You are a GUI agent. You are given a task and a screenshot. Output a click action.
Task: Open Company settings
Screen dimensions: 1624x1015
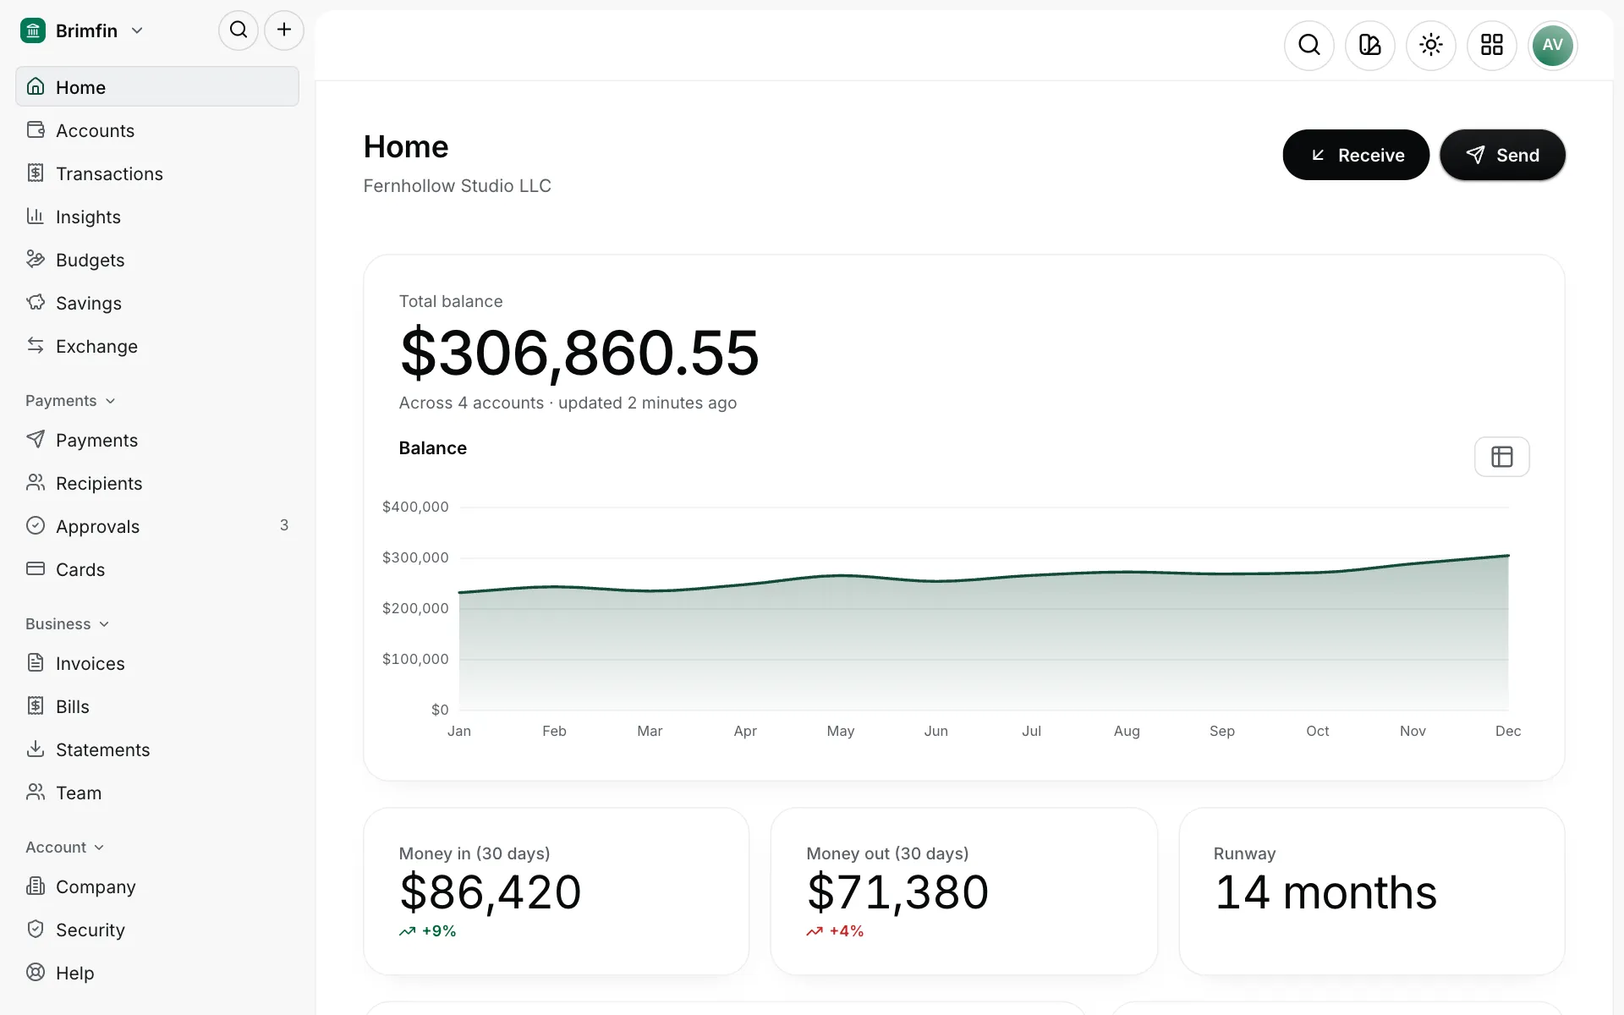tap(157, 886)
